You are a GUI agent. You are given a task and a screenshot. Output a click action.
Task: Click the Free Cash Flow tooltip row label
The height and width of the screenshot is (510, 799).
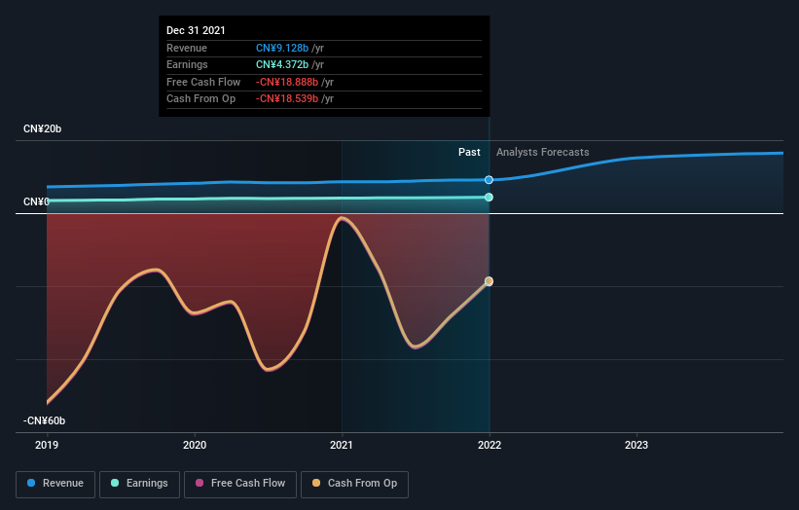pos(203,82)
